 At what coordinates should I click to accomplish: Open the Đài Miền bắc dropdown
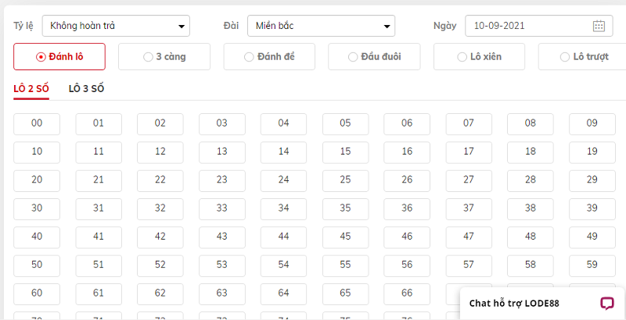click(x=322, y=26)
